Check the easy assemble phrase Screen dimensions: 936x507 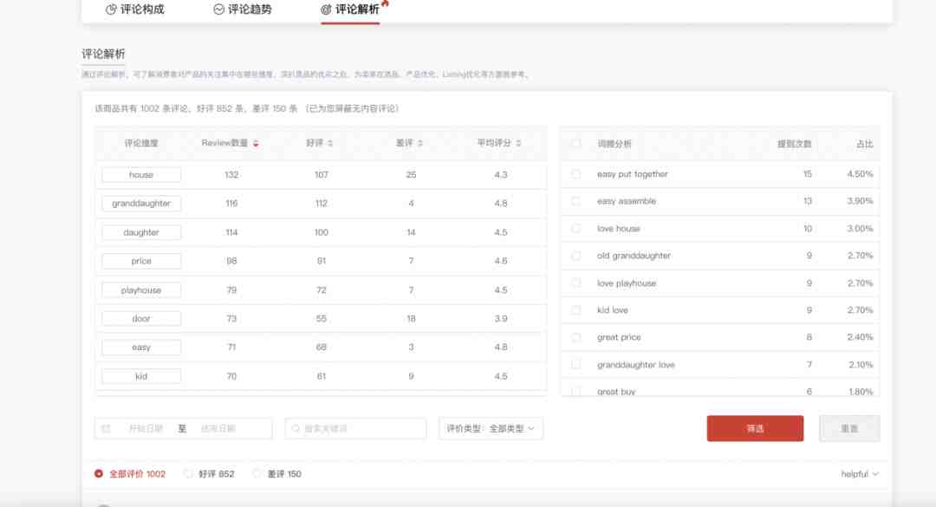(x=576, y=201)
